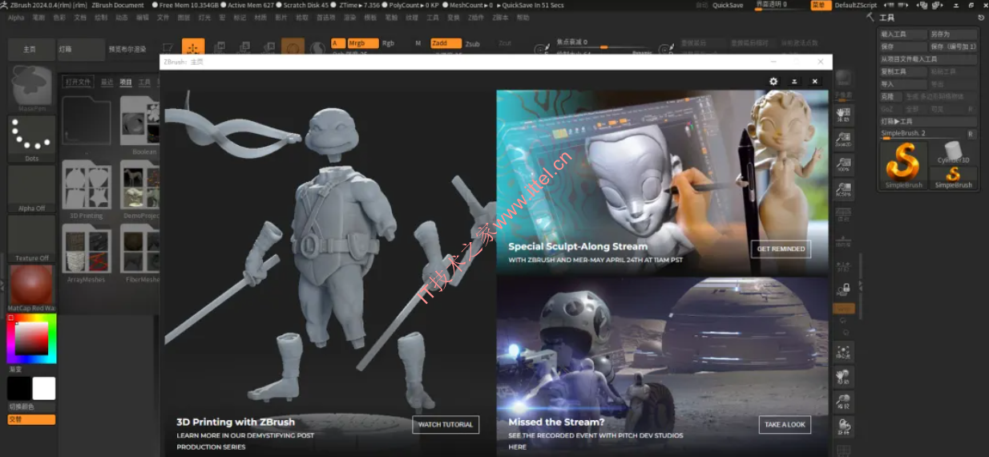Click the sphere material icon on top shelf
This screenshot has width=989, height=457.
[x=293, y=48]
